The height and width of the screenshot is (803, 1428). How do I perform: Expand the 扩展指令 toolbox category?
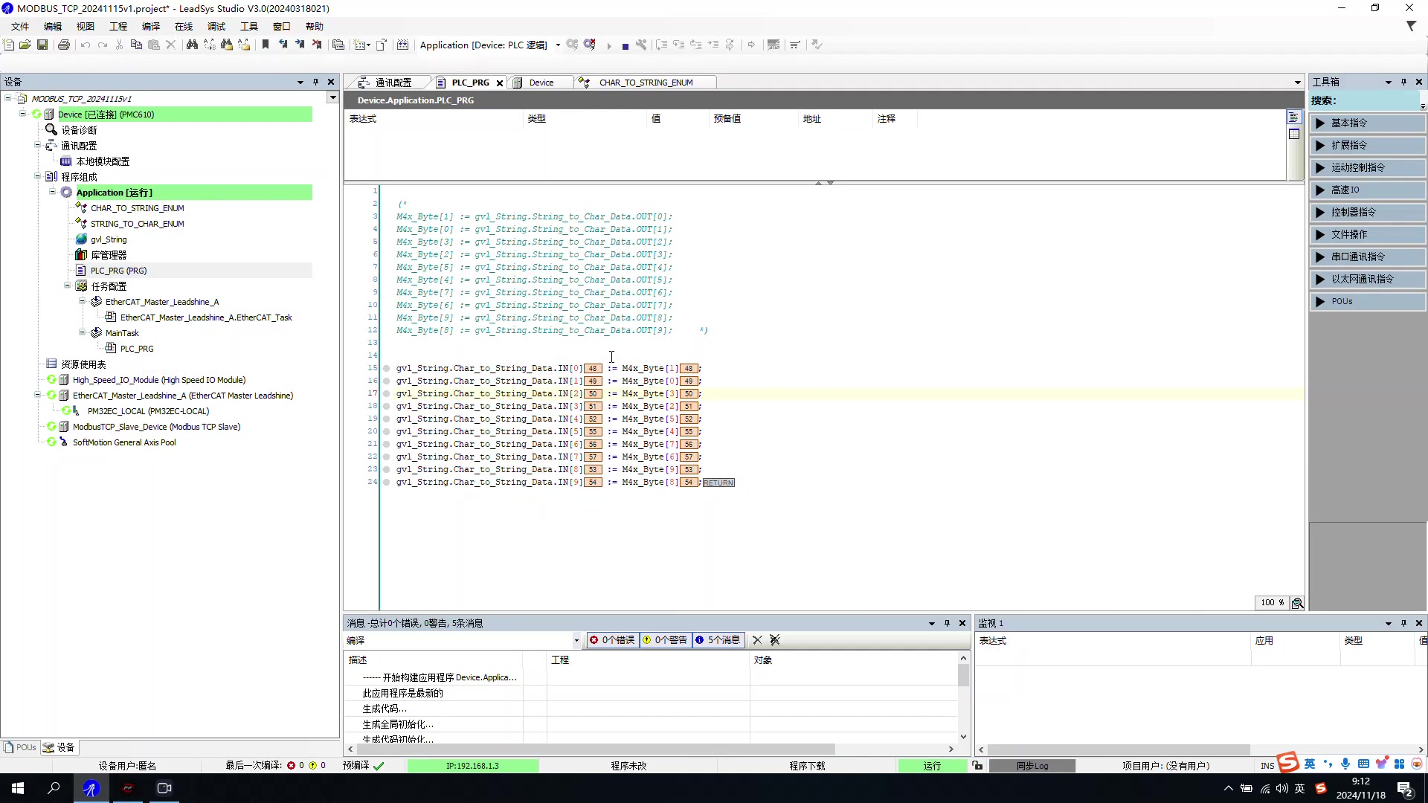click(x=1367, y=146)
